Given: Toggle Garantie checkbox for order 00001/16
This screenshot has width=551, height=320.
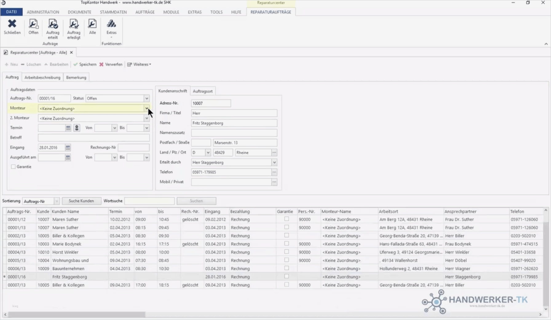Looking at the screenshot, I should [286, 276].
